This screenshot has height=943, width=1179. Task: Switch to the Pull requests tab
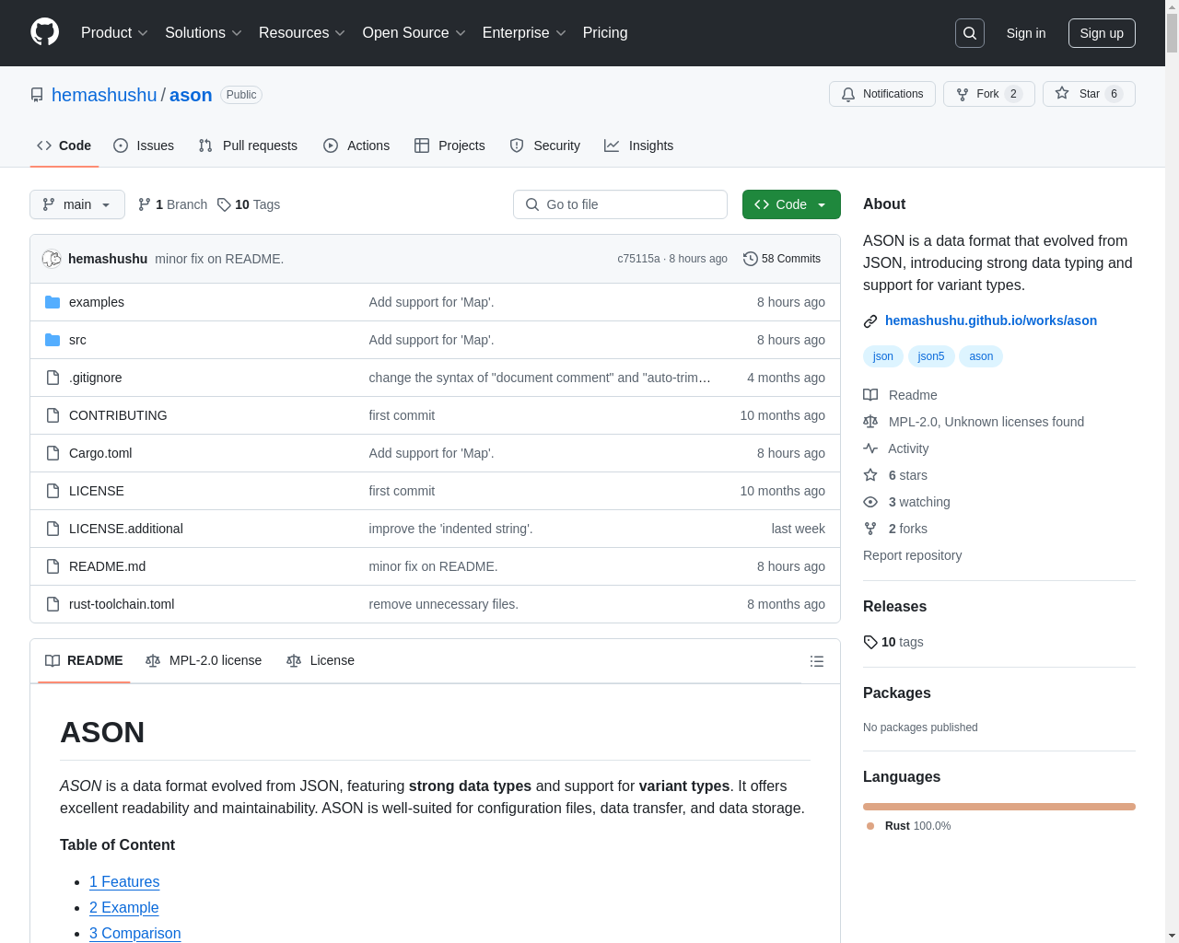pyautogui.click(x=248, y=146)
